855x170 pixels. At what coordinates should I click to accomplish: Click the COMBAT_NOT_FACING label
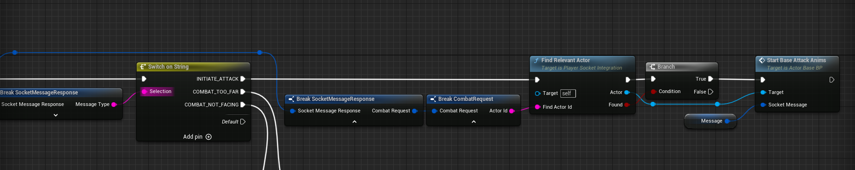click(x=211, y=105)
